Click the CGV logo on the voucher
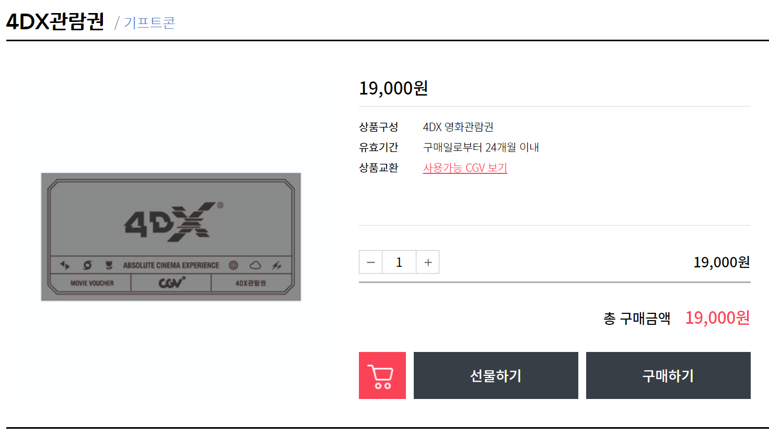This screenshot has width=769, height=435. point(172,283)
